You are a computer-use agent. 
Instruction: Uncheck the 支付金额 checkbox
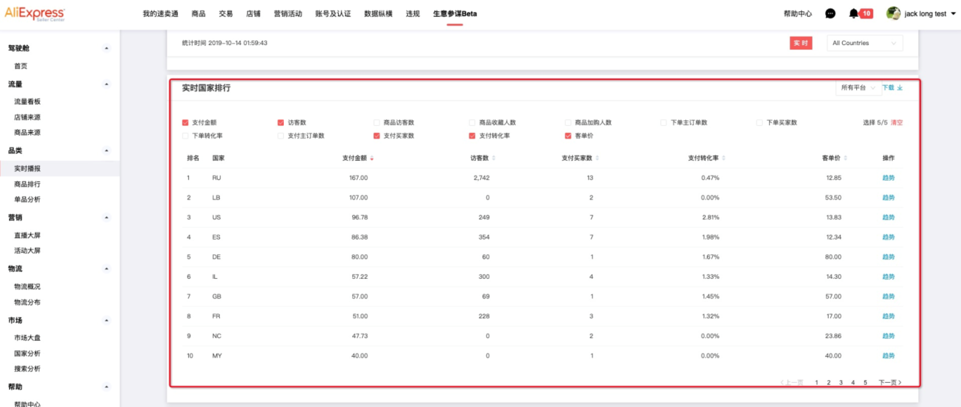pyautogui.click(x=185, y=123)
